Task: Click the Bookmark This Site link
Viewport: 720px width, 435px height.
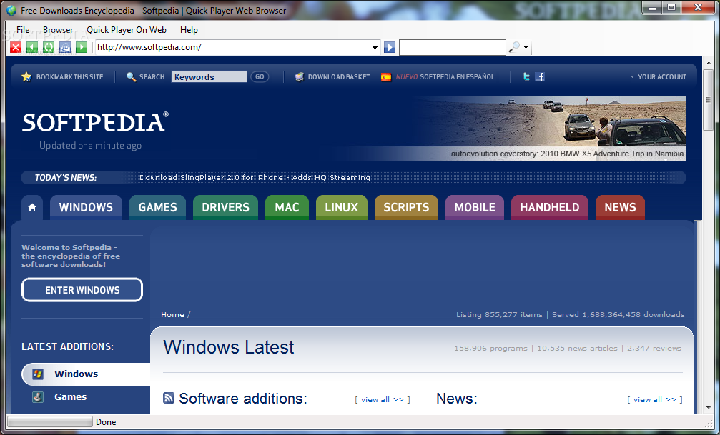Action: [70, 77]
